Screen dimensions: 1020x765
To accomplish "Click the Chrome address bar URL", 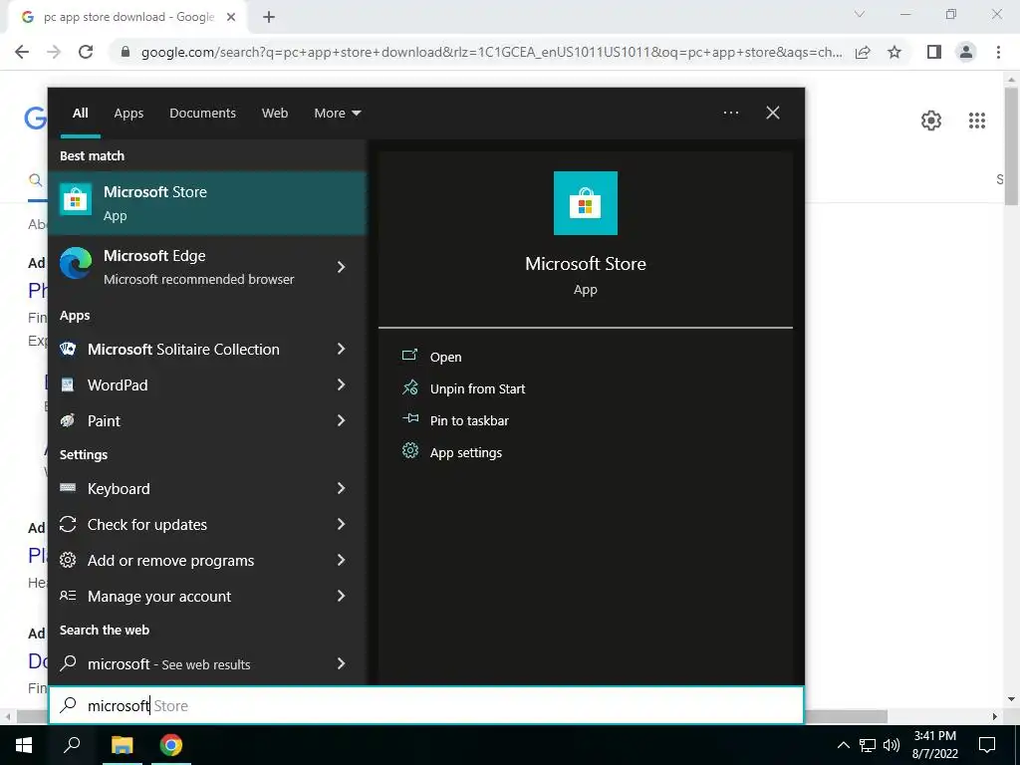I will (491, 52).
